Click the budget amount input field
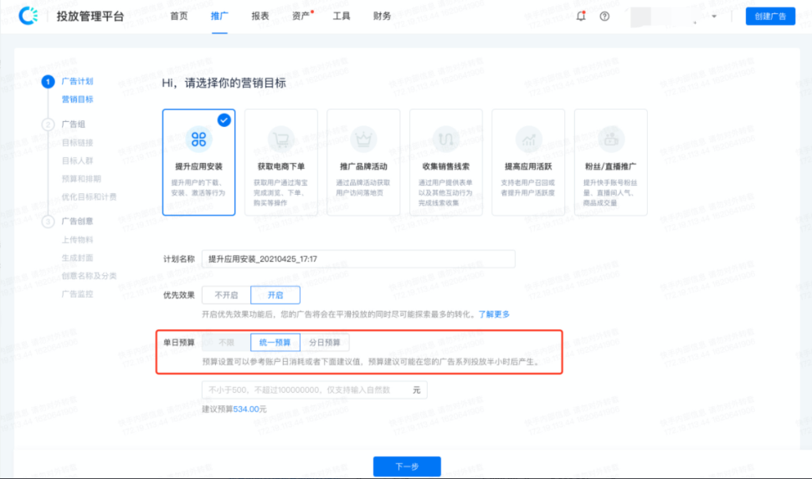Screen dimensions: 812x479 [x=315, y=390]
